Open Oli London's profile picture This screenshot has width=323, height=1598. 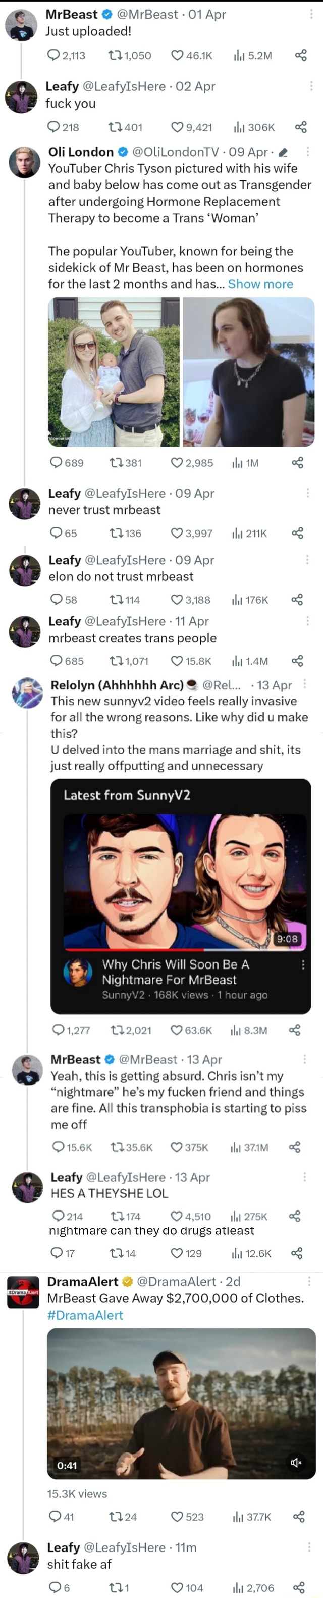tap(25, 163)
